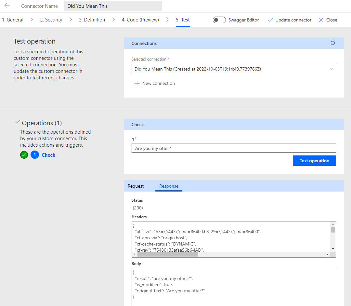Click the chevron after 2. Security
The image size is (351, 306).
coord(71,20)
